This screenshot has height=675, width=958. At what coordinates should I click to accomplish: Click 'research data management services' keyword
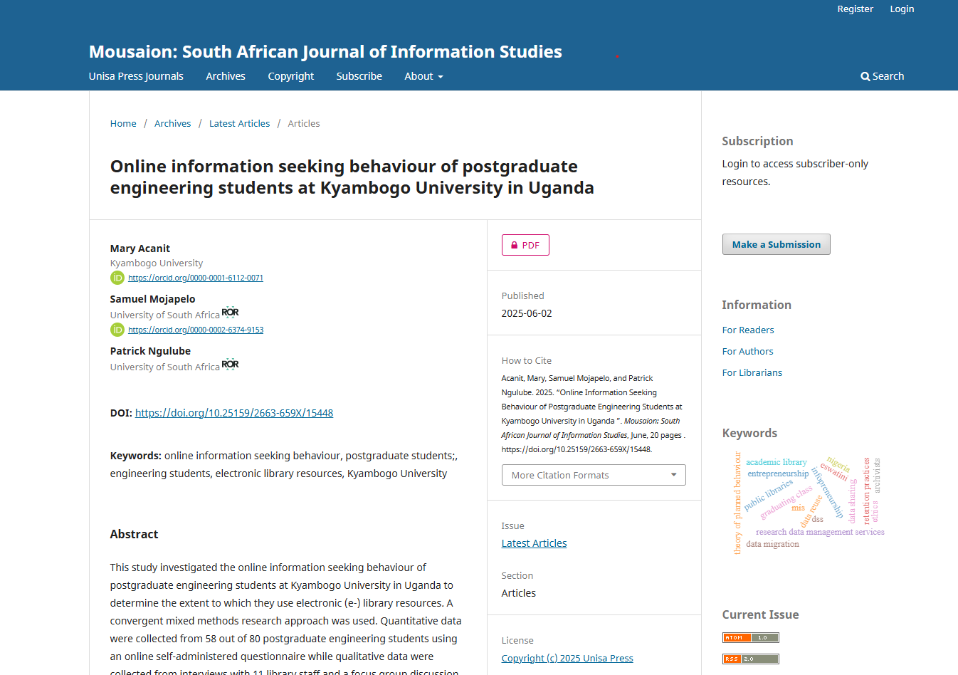click(x=820, y=532)
